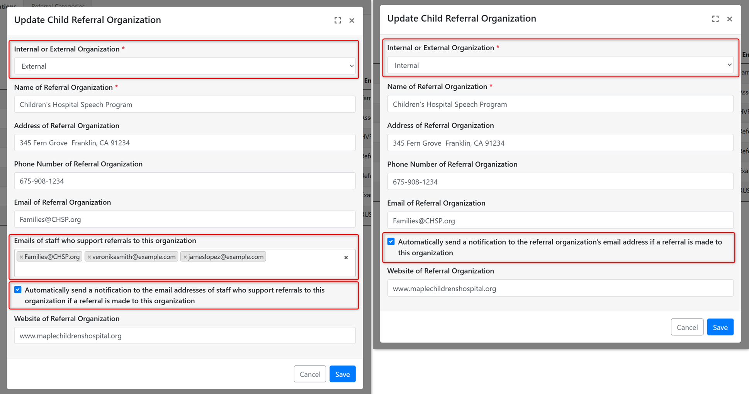Click 'Emails of staff who support referrals' label
The image size is (749, 394).
[x=105, y=240]
